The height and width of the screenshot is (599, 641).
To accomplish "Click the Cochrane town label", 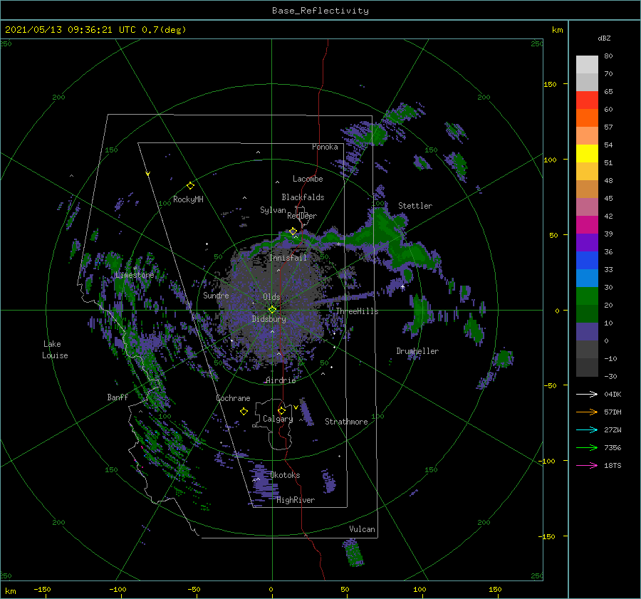I will 233,398.
